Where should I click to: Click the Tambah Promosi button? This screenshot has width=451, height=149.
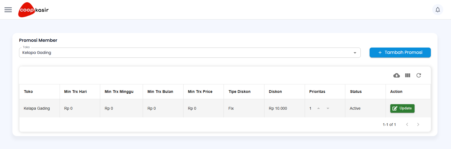click(x=400, y=53)
